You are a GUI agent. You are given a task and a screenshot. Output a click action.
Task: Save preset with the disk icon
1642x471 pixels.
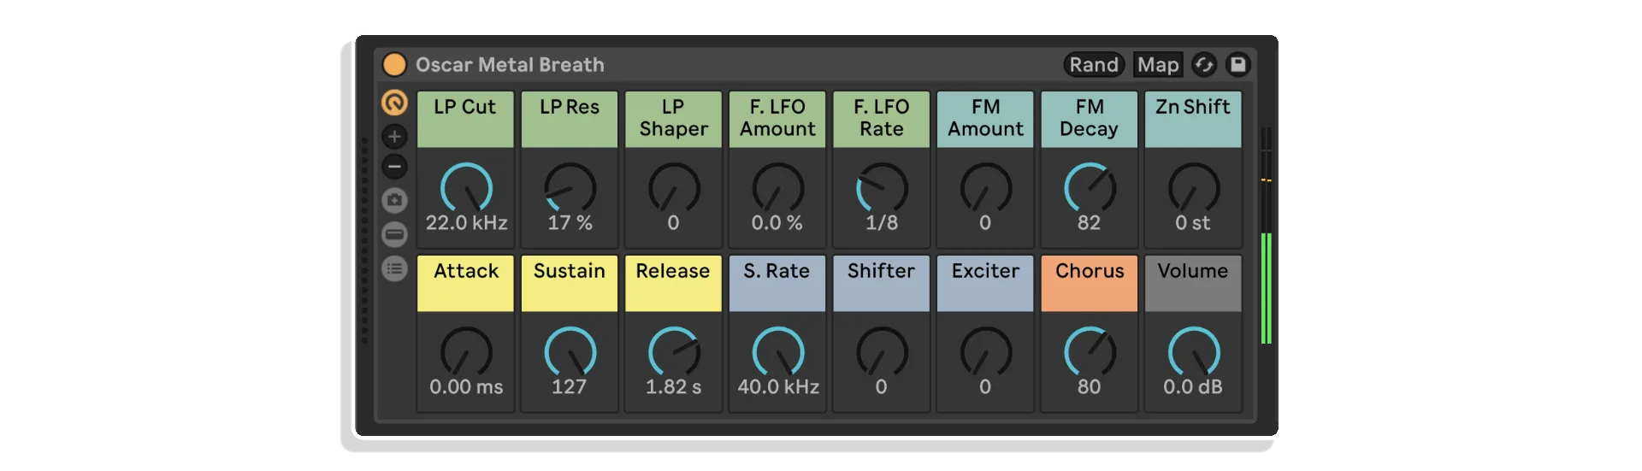pos(1237,64)
